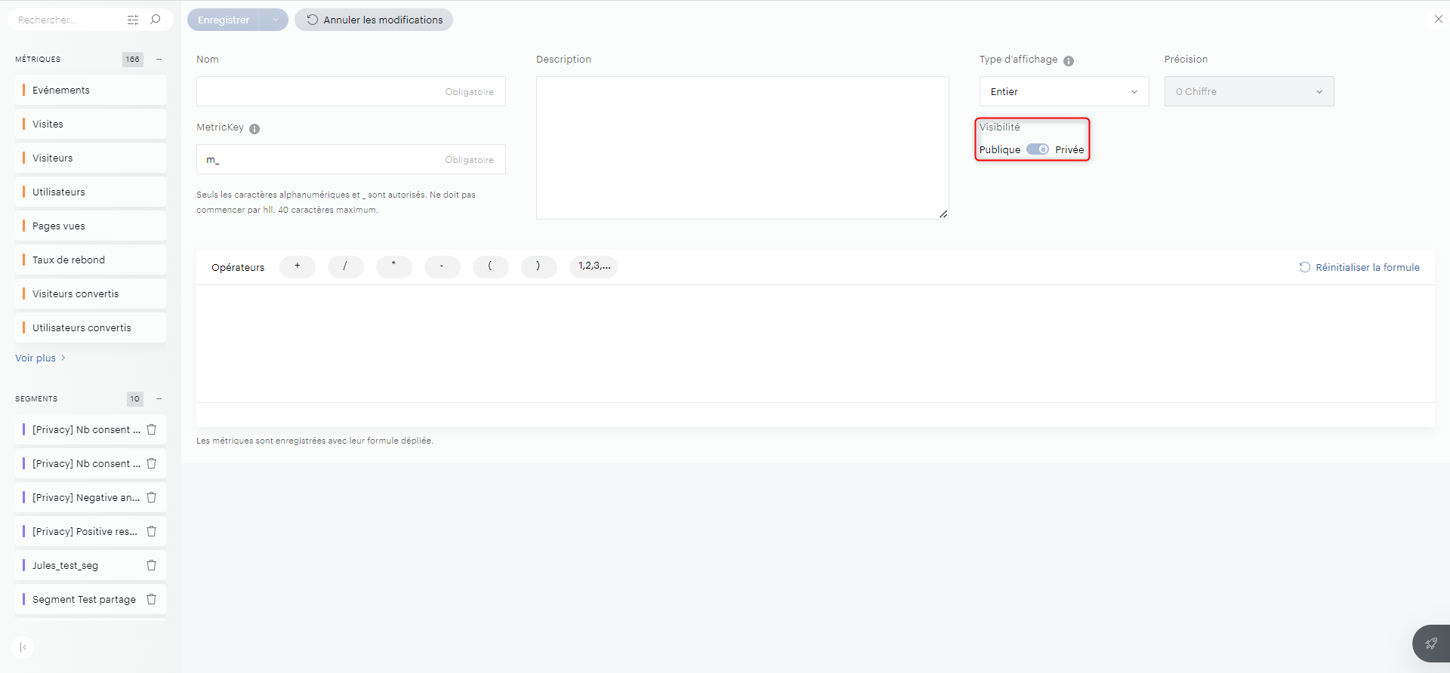Collapse the Métriques section
The height and width of the screenshot is (673, 1450).
pyautogui.click(x=159, y=60)
